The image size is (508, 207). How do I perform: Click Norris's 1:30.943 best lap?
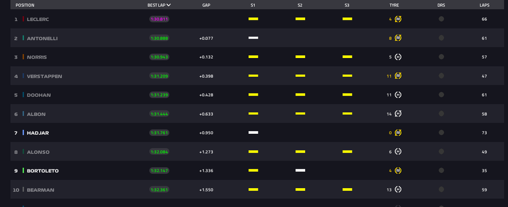click(x=159, y=57)
